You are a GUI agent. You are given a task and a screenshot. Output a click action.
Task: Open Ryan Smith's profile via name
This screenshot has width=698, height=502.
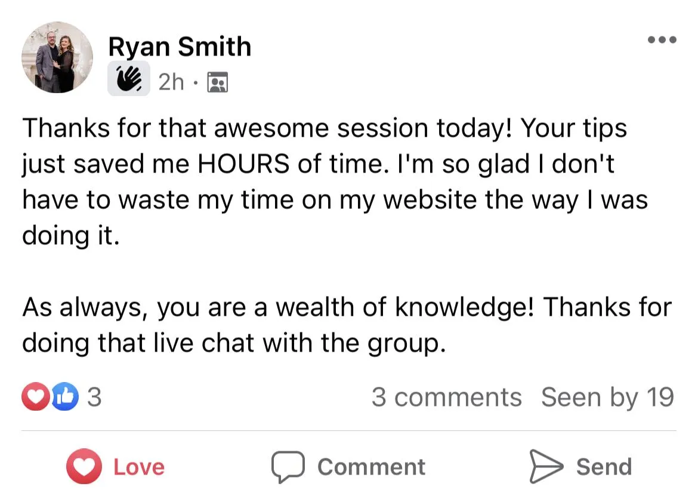click(180, 46)
